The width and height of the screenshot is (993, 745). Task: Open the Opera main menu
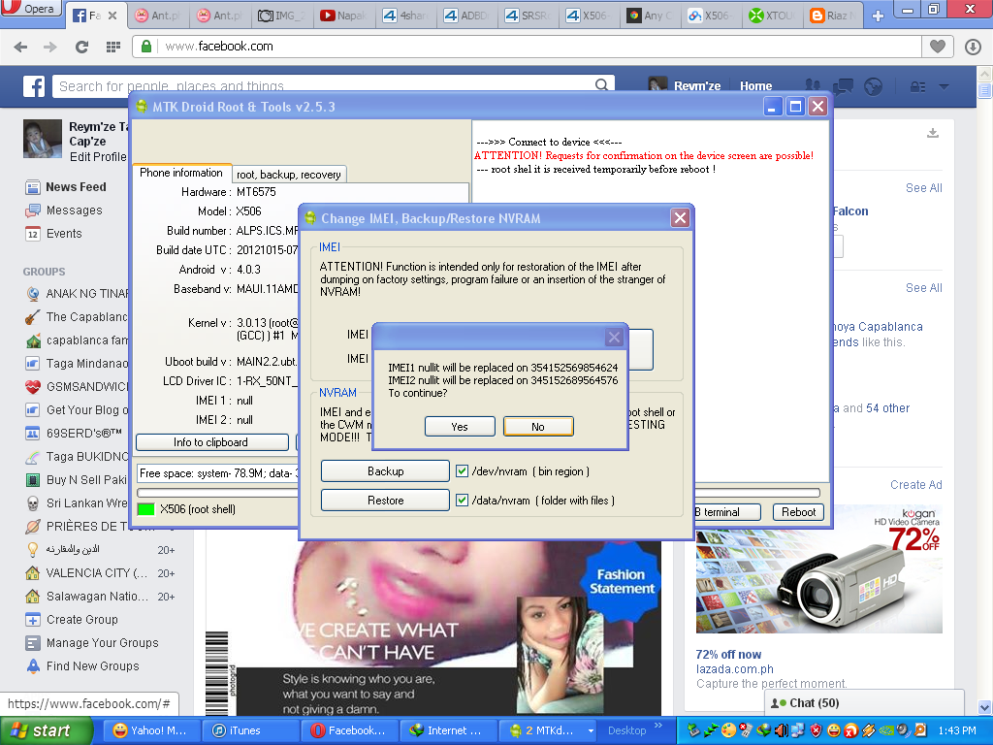[x=32, y=10]
